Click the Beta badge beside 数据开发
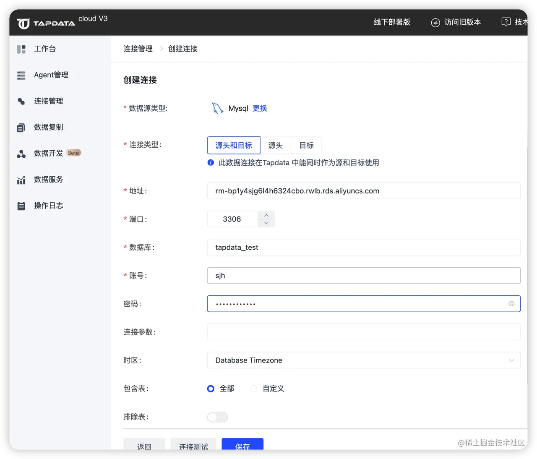This screenshot has width=537, height=459. [x=73, y=153]
